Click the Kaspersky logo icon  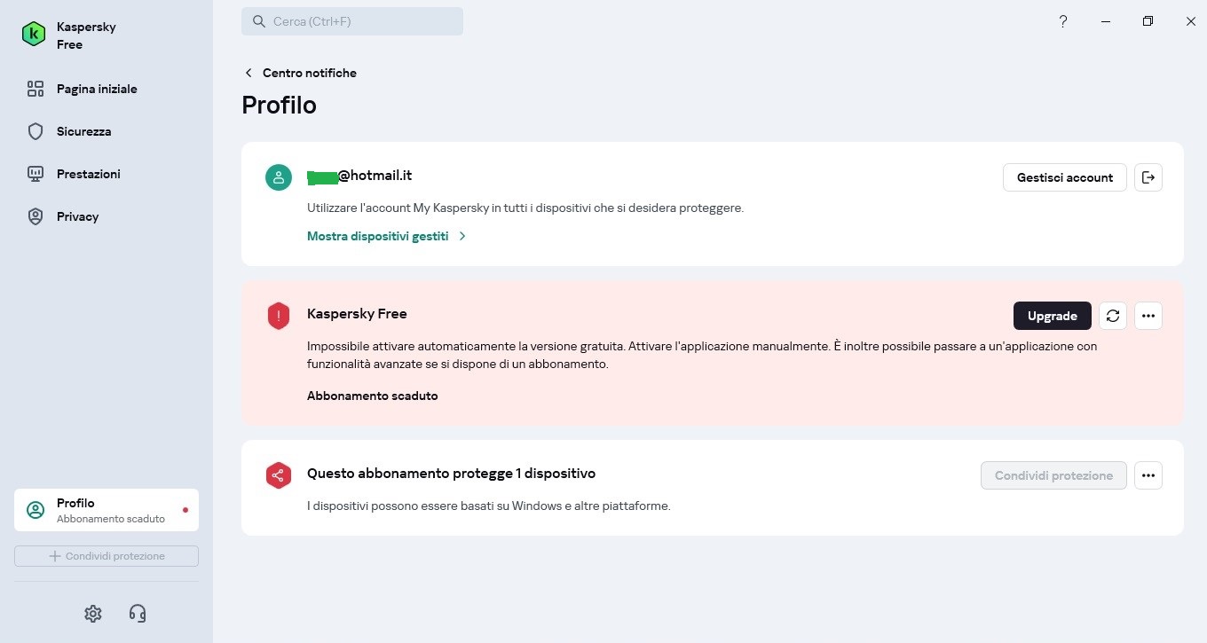tap(34, 35)
